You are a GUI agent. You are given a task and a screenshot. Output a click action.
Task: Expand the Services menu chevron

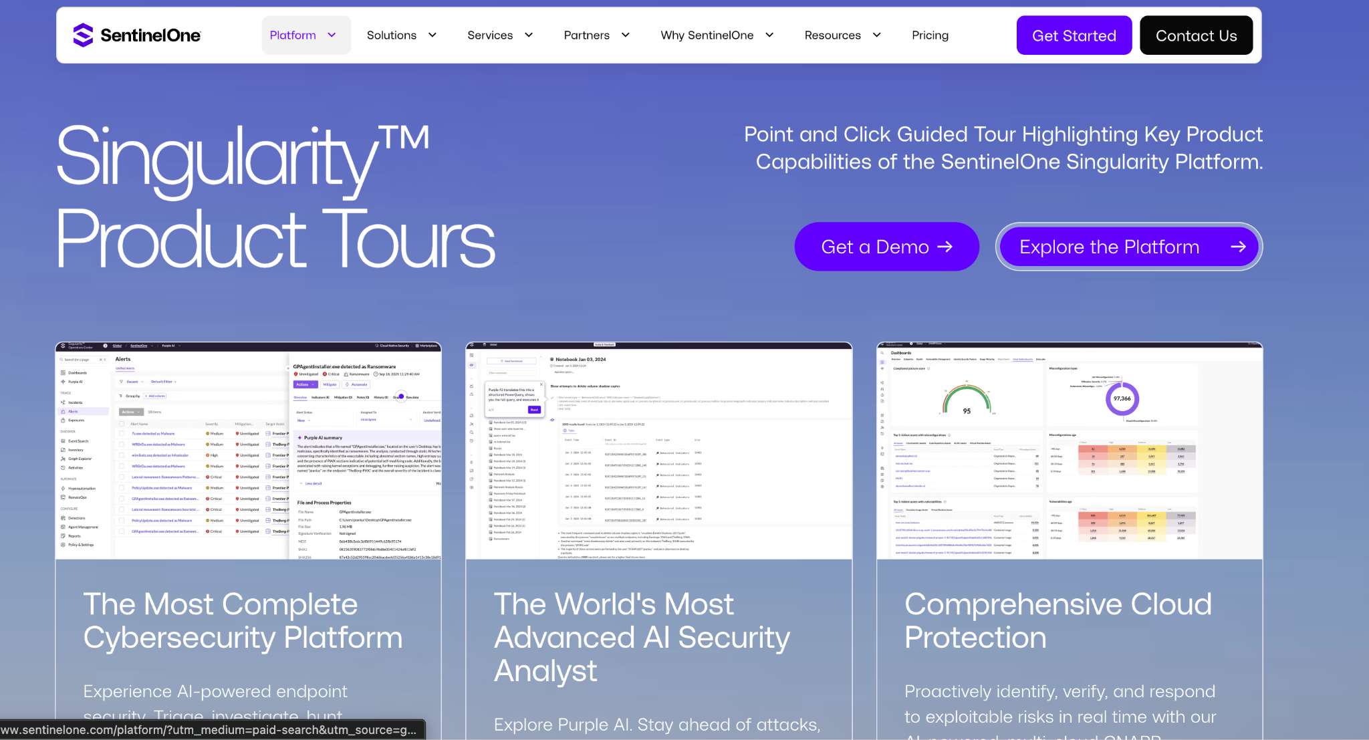[x=529, y=35]
